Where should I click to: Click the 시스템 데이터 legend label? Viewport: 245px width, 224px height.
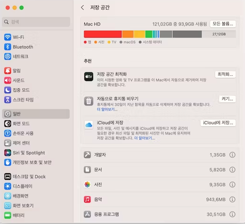[x=152, y=42]
